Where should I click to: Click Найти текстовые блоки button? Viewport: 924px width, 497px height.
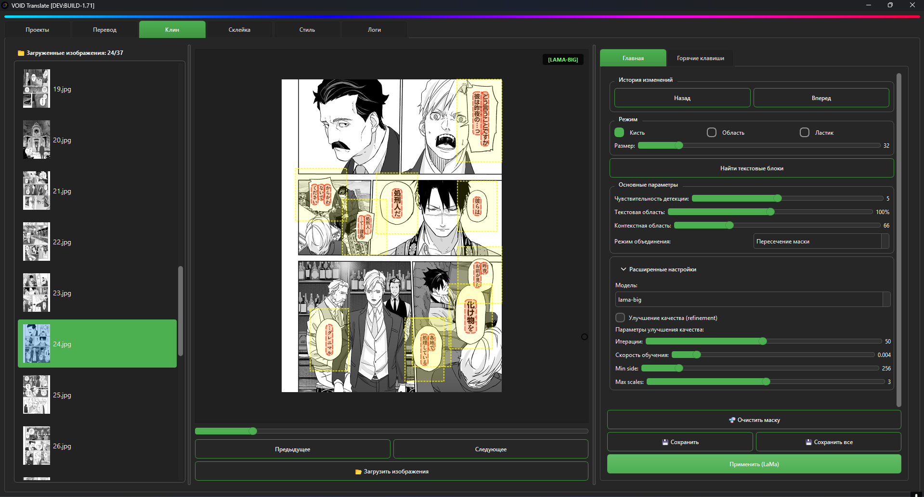(x=751, y=168)
